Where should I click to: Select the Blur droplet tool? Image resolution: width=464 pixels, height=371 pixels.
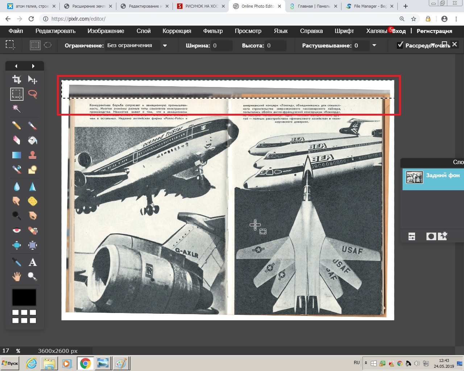tap(17, 187)
